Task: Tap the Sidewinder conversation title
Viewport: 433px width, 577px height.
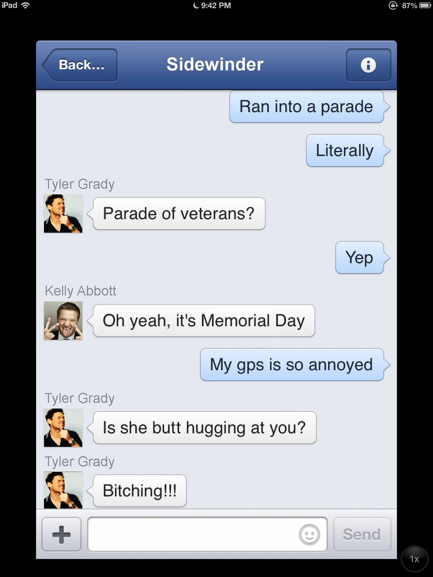Action: coord(215,65)
